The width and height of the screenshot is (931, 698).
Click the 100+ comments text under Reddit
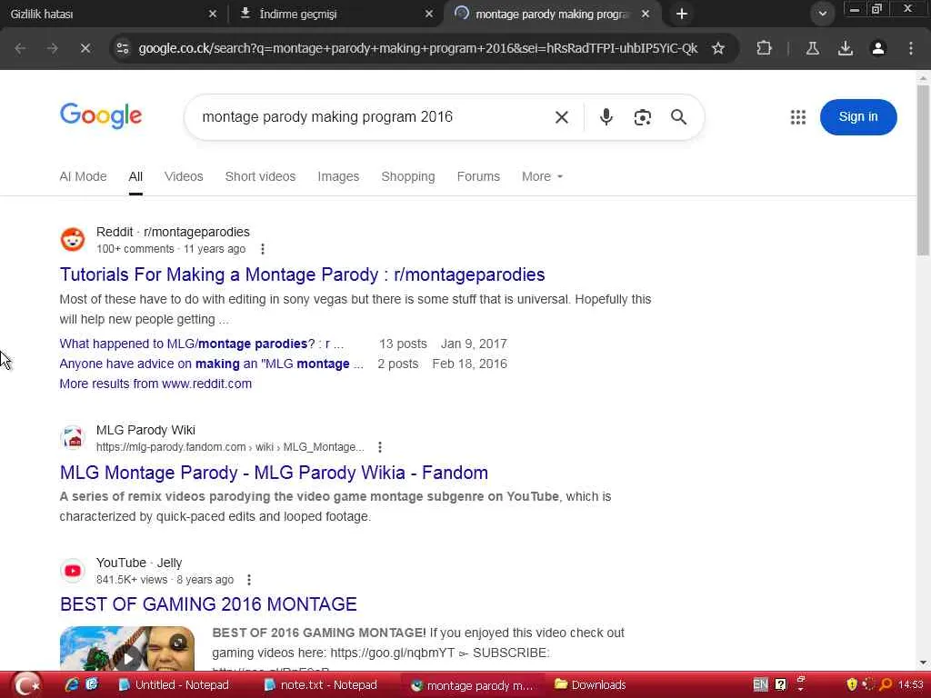(135, 249)
